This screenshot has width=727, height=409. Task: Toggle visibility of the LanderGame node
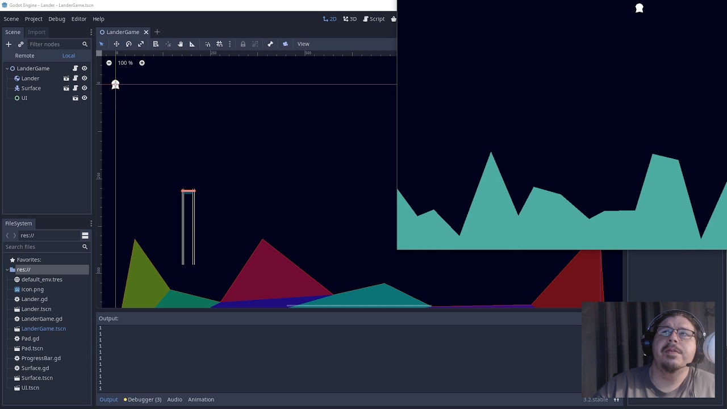[85, 68]
